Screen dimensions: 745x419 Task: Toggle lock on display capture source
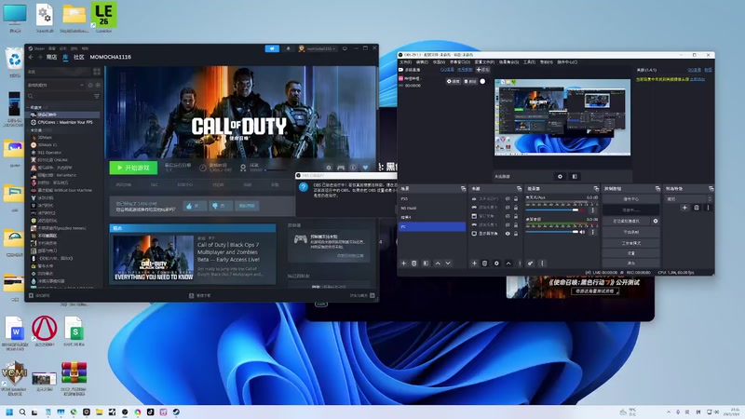[516, 234]
